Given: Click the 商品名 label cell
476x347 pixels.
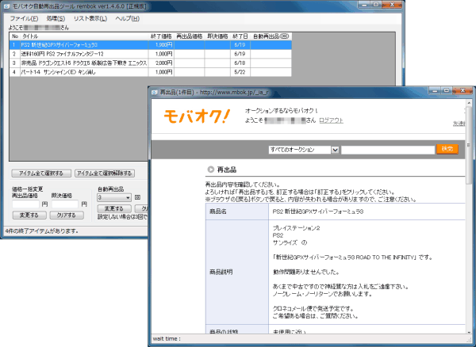Looking at the screenshot, I should [x=236, y=212].
